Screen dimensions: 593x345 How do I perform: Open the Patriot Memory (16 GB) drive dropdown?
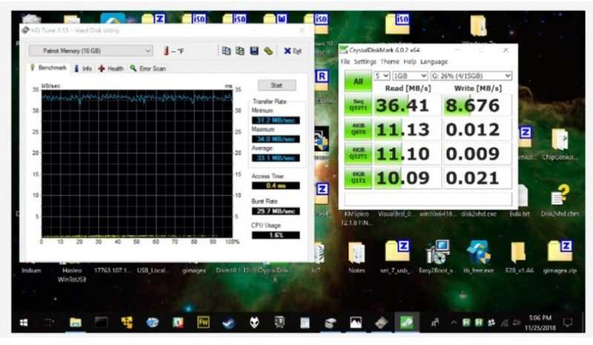click(90, 50)
